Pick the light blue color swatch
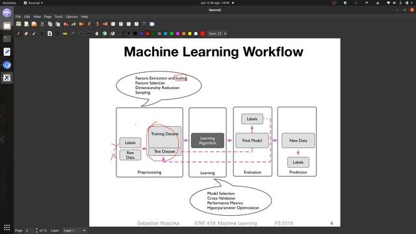 point(166,34)
